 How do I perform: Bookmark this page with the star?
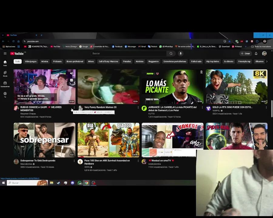(x=230, y=41)
